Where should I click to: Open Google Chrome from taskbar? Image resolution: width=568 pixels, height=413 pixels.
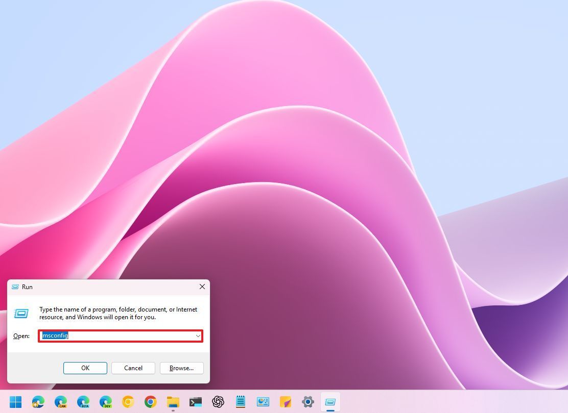click(x=150, y=402)
